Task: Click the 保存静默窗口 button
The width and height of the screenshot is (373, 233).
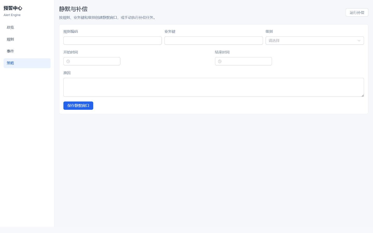Action: tap(78, 106)
